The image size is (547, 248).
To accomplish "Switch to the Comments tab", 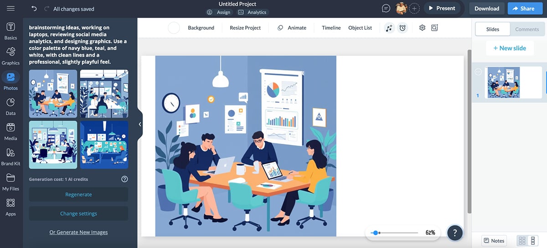I will pos(527,29).
